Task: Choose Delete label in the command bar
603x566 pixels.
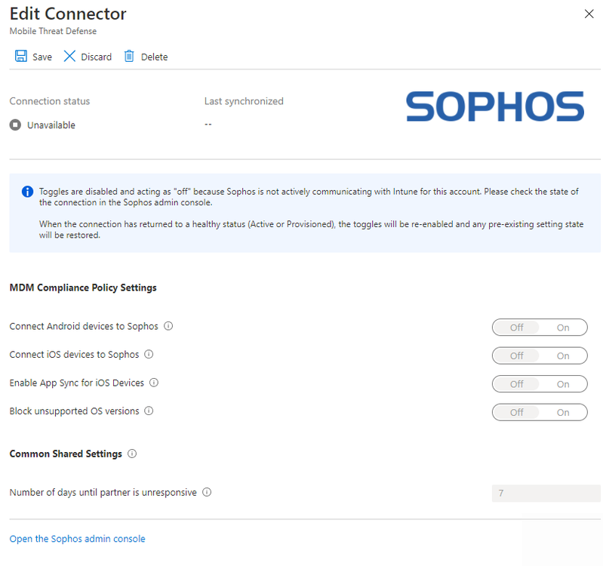Action: (154, 57)
